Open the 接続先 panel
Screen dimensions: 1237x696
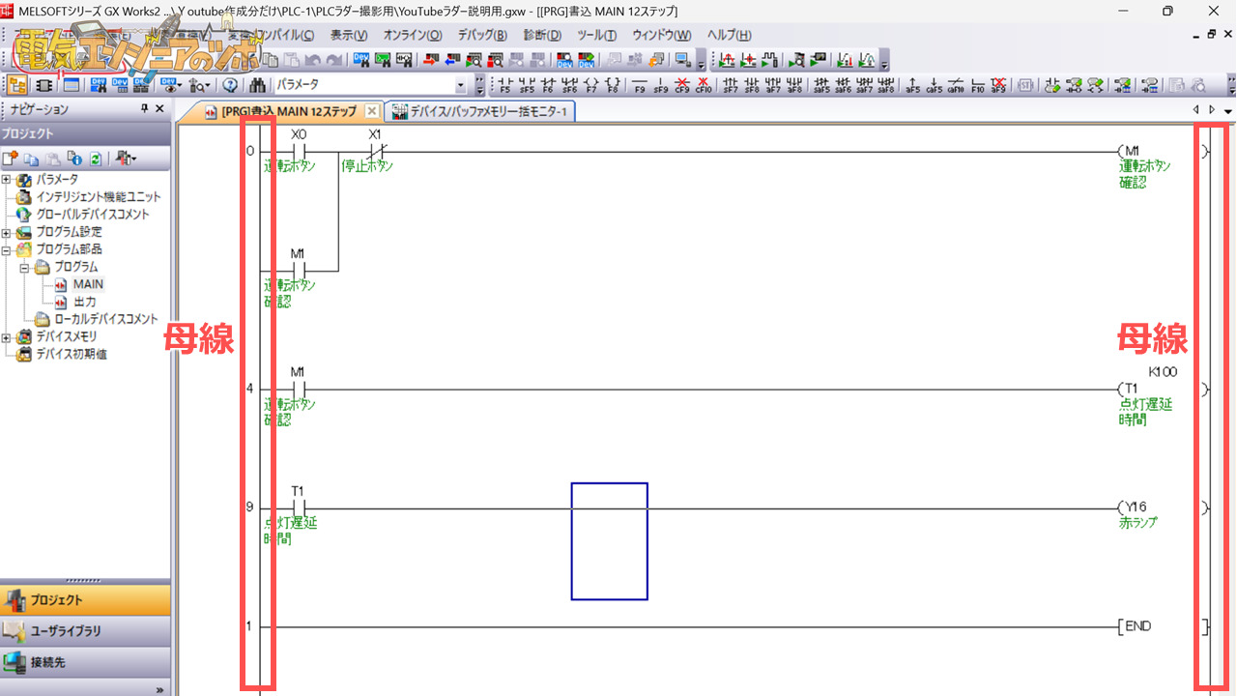(x=47, y=663)
